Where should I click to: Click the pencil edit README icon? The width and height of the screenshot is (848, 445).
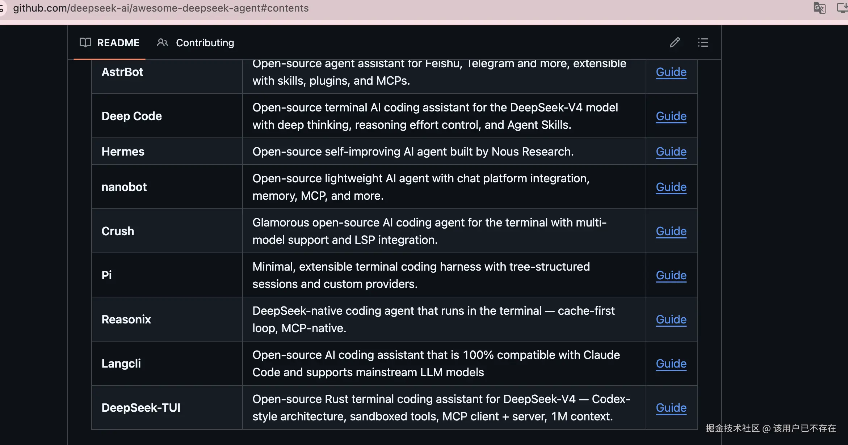click(675, 43)
